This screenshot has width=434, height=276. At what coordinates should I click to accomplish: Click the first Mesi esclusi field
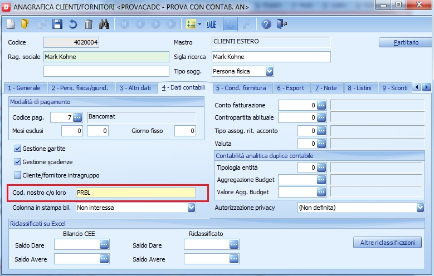point(72,131)
